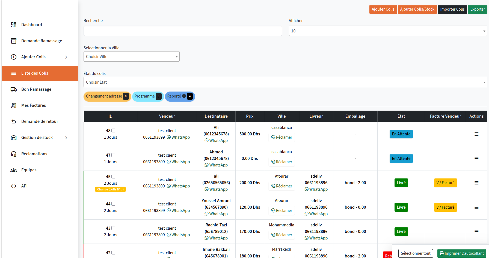Click the Dashboard grid icon in sidebar

(x=14, y=25)
